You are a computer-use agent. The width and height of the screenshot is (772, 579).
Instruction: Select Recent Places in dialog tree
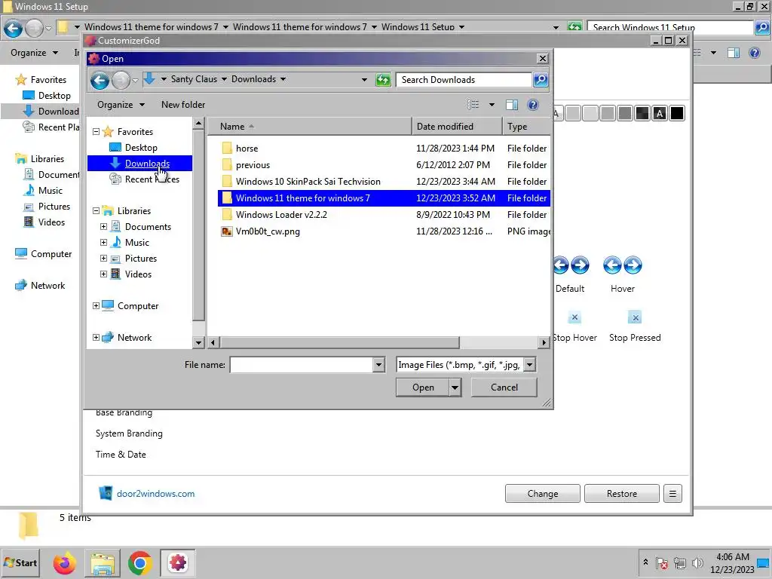coord(152,179)
